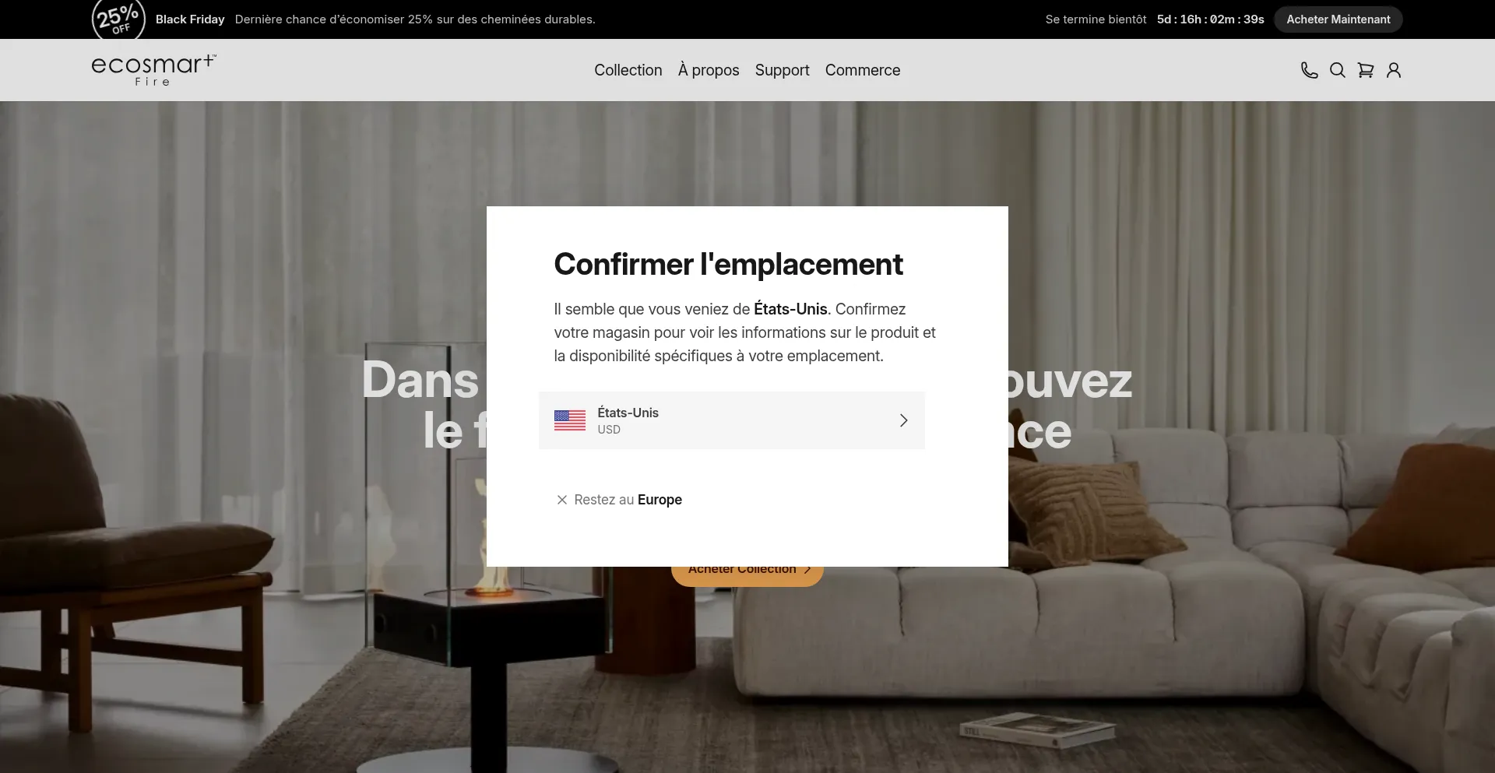This screenshot has width=1495, height=773.
Task: Click the countdown timer in the banner
Action: 1210,19
